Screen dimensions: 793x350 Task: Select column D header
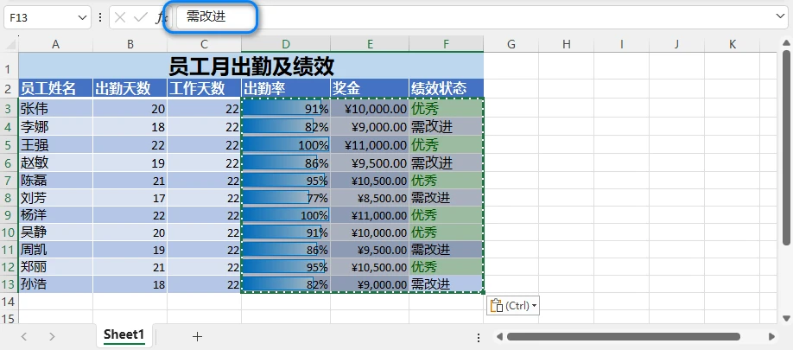pyautogui.click(x=286, y=45)
